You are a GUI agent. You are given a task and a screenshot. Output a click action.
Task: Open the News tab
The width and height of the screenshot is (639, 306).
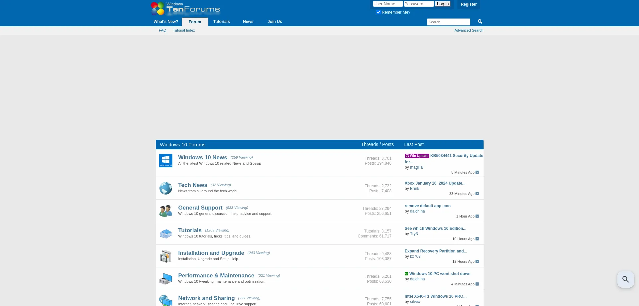[x=248, y=22]
